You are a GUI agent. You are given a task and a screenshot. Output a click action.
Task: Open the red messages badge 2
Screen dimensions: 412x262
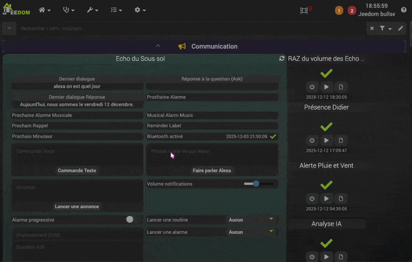(352, 10)
